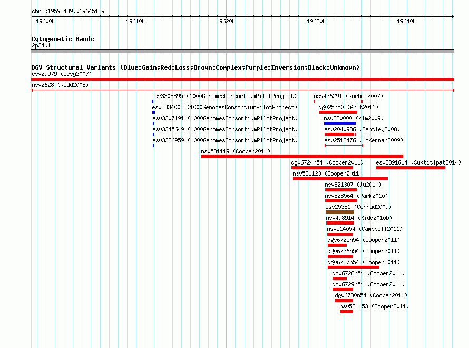
Task: Click the nsv514054 (Campbell2011) label
Action: (365, 229)
